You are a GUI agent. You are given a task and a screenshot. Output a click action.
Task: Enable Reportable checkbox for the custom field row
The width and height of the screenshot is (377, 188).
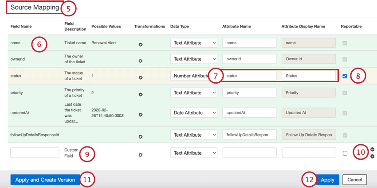pyautogui.click(x=345, y=153)
